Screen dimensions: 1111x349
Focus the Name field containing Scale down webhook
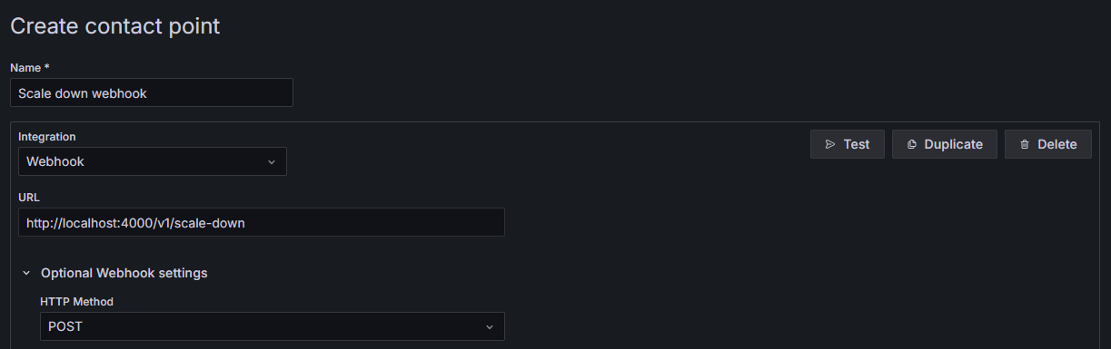[x=152, y=92]
